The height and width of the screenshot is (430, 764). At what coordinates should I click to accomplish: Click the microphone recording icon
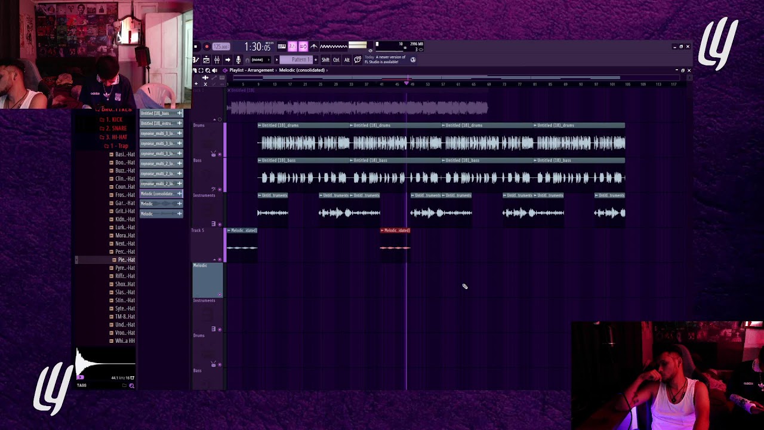coord(238,60)
